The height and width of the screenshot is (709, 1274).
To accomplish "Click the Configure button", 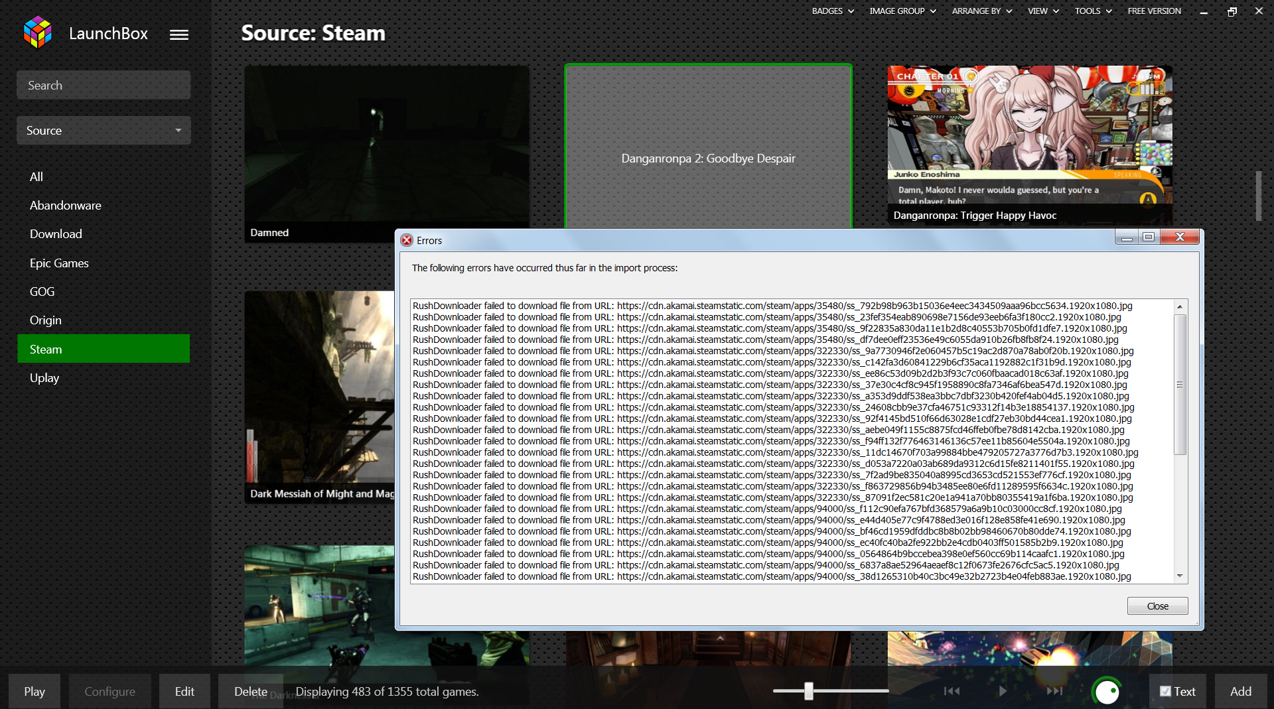I will pos(110,692).
